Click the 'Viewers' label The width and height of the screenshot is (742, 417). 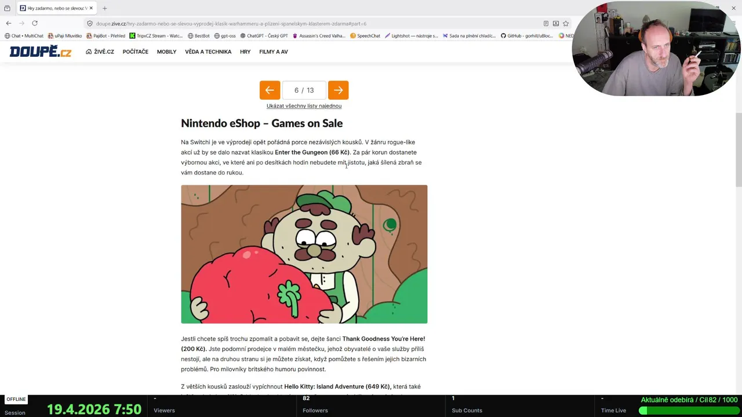pyautogui.click(x=164, y=411)
